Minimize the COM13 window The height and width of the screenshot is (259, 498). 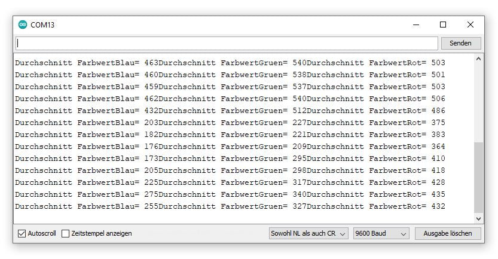point(416,25)
